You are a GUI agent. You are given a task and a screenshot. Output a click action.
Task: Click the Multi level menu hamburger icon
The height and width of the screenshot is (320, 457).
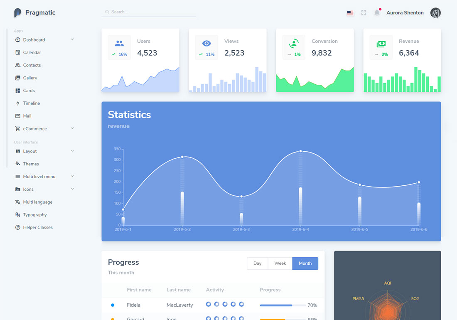(18, 177)
